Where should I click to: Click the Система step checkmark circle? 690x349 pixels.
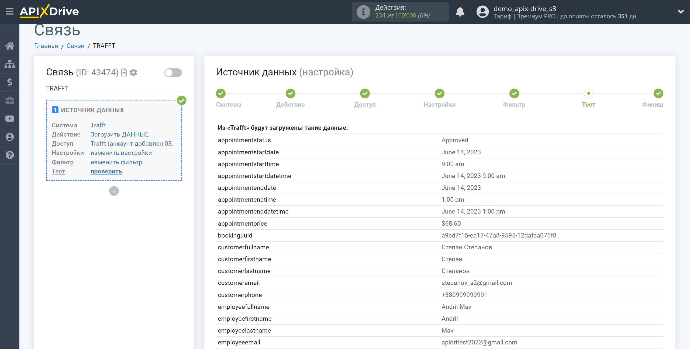click(221, 93)
